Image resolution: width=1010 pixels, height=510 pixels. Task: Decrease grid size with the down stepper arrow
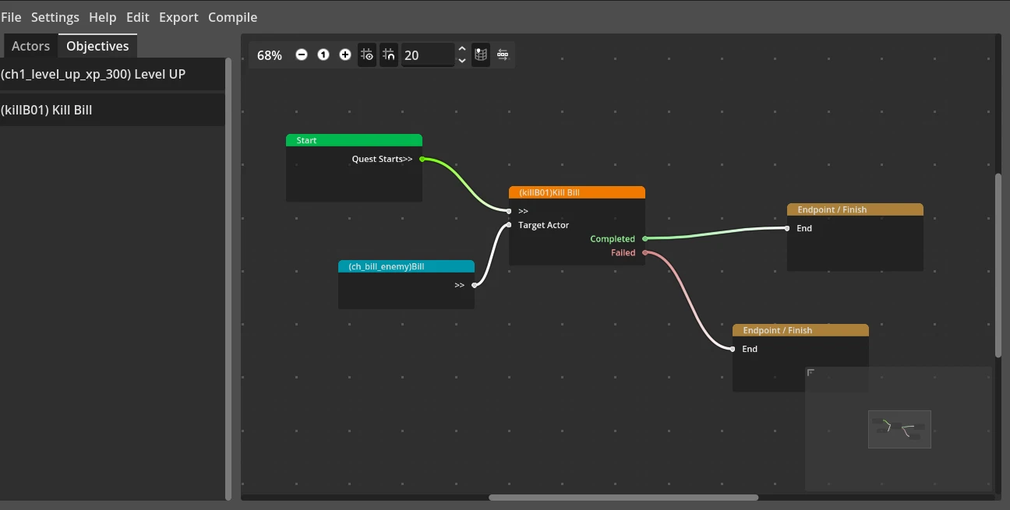coord(461,60)
